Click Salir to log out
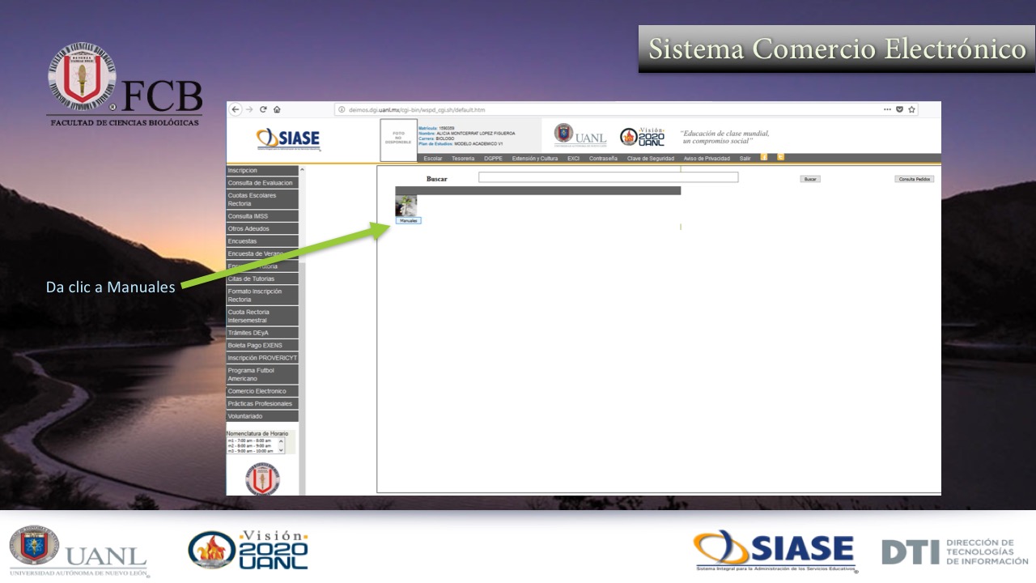This screenshot has width=1036, height=583. [x=745, y=159]
